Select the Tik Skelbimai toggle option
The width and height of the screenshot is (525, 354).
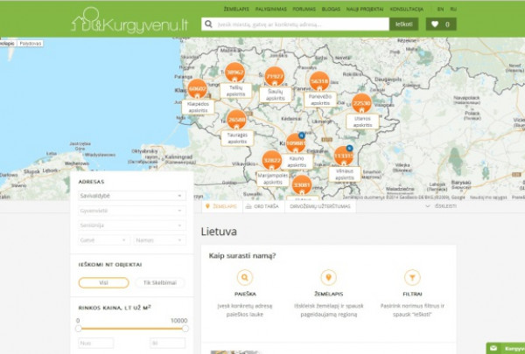click(159, 282)
